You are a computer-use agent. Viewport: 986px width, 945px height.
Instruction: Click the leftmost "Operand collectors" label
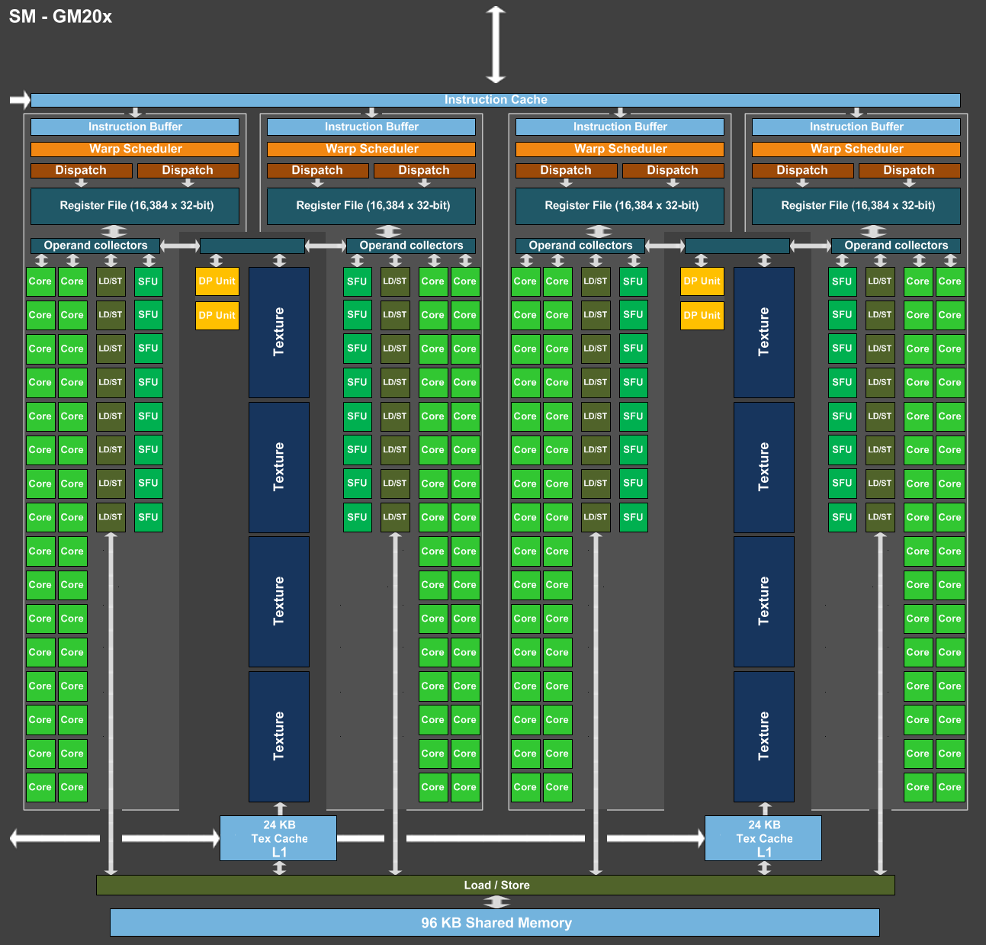(95, 246)
